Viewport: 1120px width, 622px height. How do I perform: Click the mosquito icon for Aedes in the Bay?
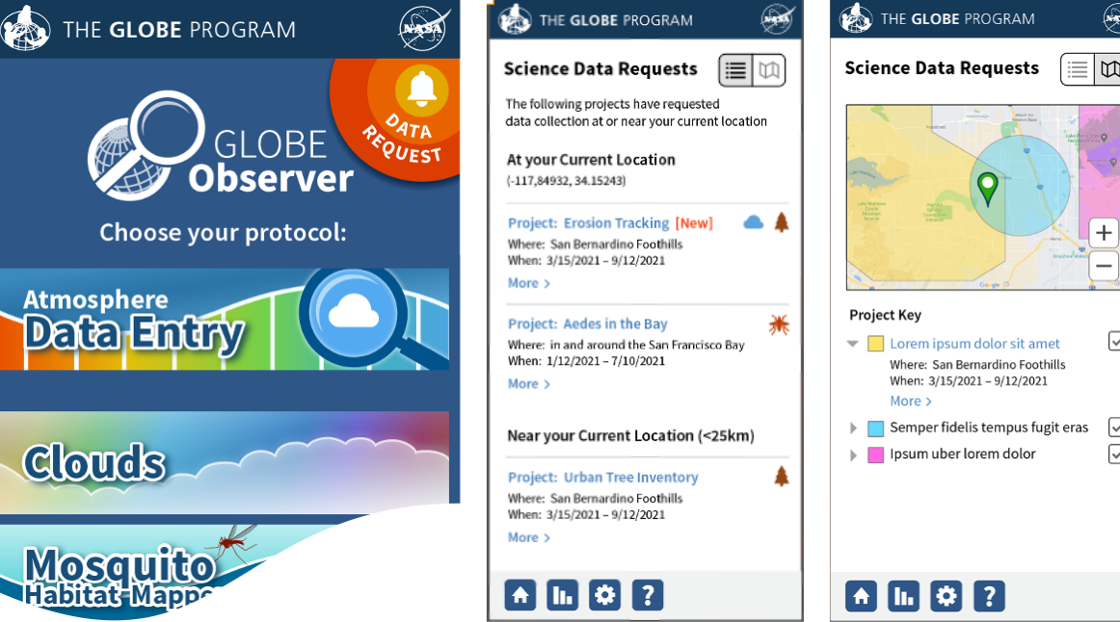pos(780,324)
